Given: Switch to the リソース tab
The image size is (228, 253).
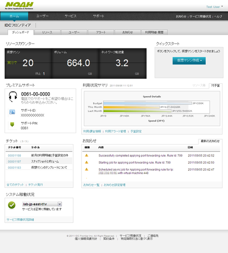Looking at the screenshot, I should [47, 32].
